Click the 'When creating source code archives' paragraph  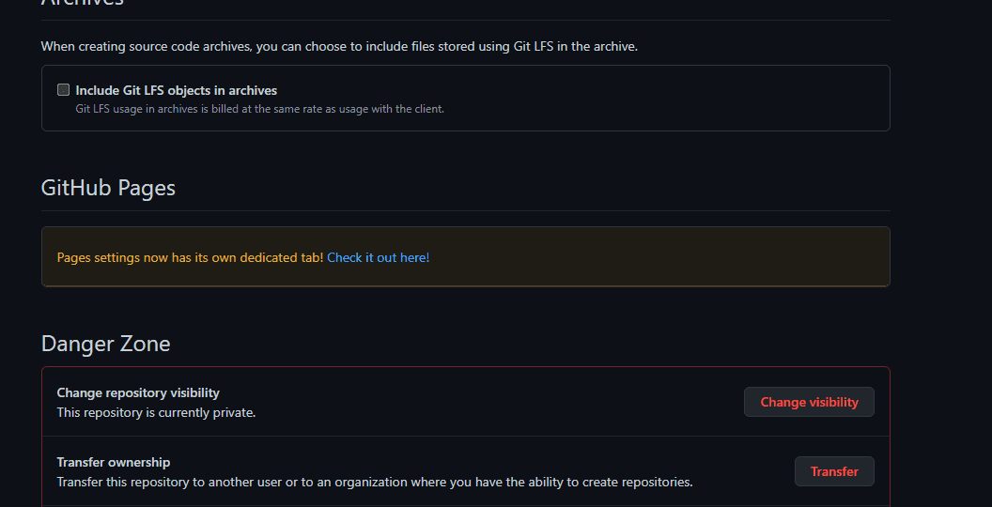coord(339,46)
